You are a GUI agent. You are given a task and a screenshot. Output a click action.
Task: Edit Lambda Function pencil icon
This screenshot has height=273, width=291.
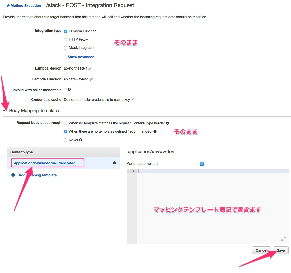point(91,79)
